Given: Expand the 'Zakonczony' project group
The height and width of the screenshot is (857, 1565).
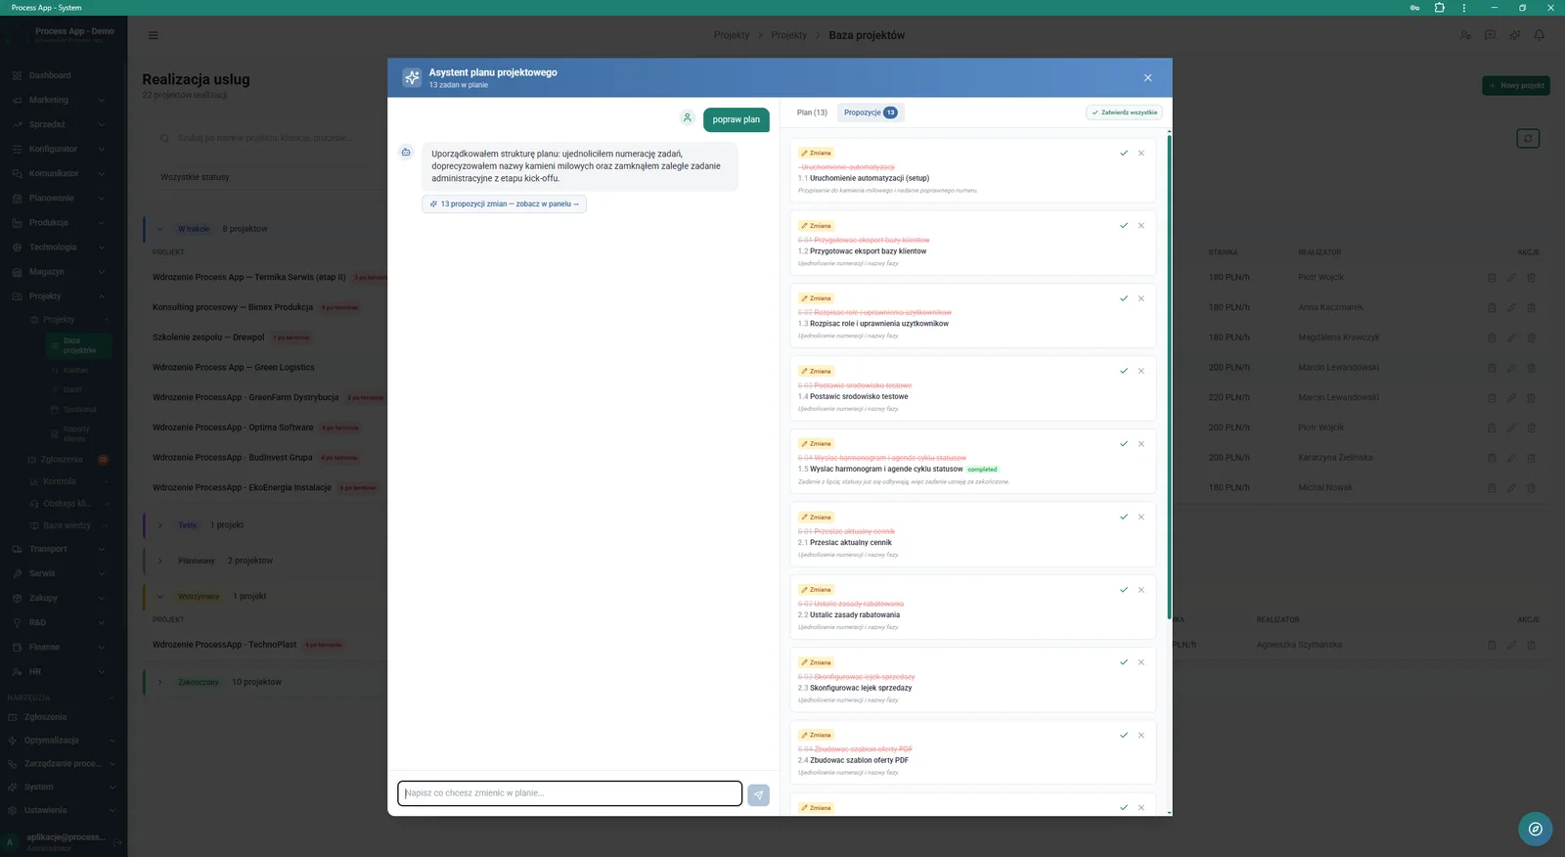Looking at the screenshot, I should click(159, 682).
